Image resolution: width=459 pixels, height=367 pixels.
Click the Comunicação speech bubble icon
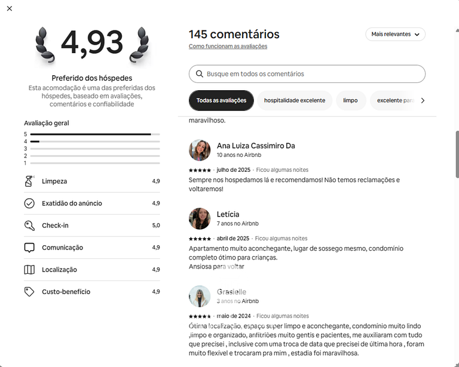point(29,248)
